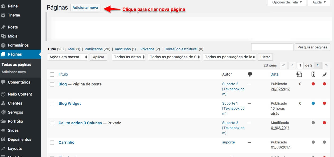Image resolution: width=334 pixels, height=157 pixels.
Task: Open Depoimentos in the sidebar
Action: pyautogui.click(x=19, y=139)
